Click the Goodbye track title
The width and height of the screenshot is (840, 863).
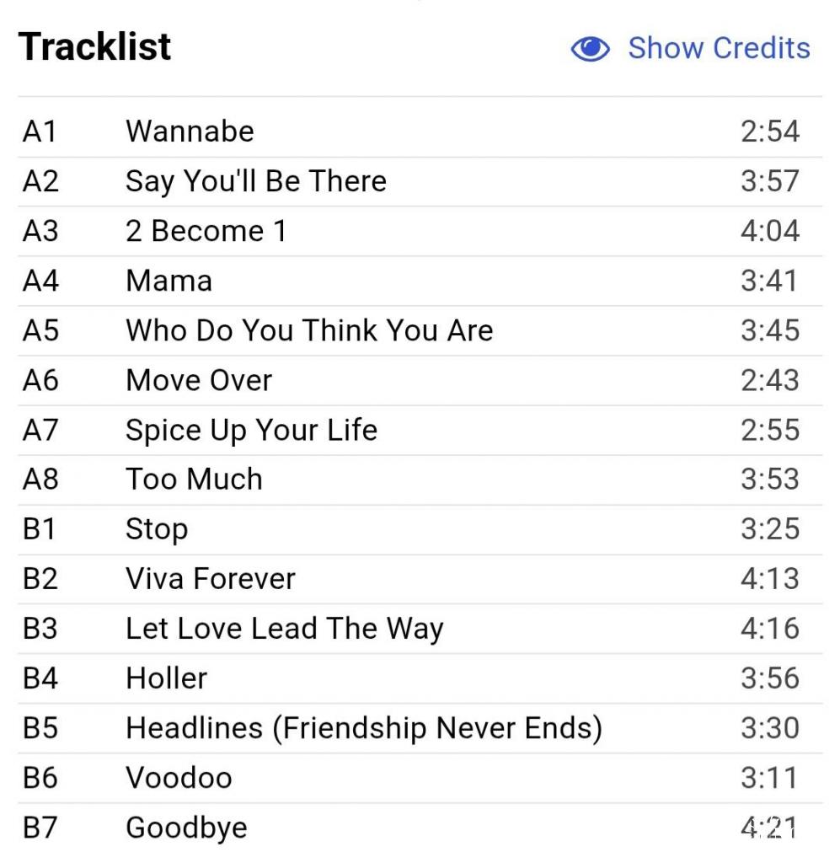[186, 828]
